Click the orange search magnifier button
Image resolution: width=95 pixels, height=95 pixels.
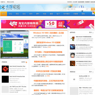click(93, 9)
